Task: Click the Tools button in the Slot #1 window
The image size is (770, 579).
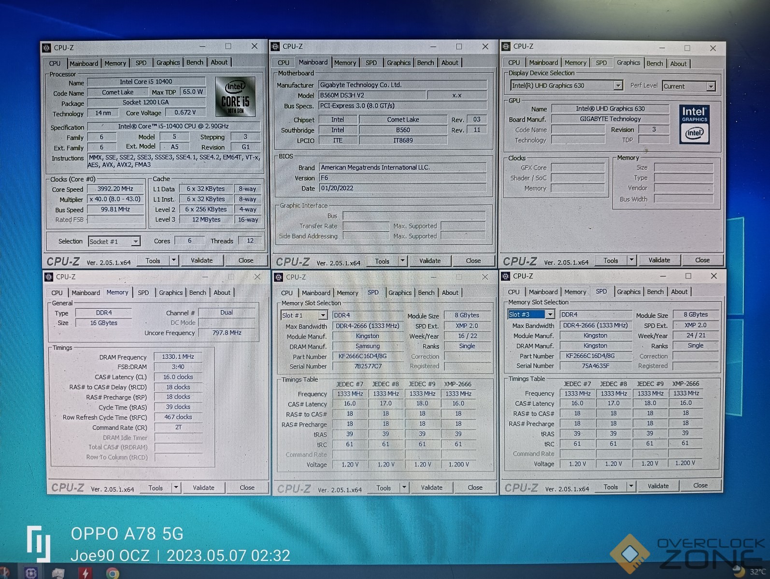Action: click(384, 488)
